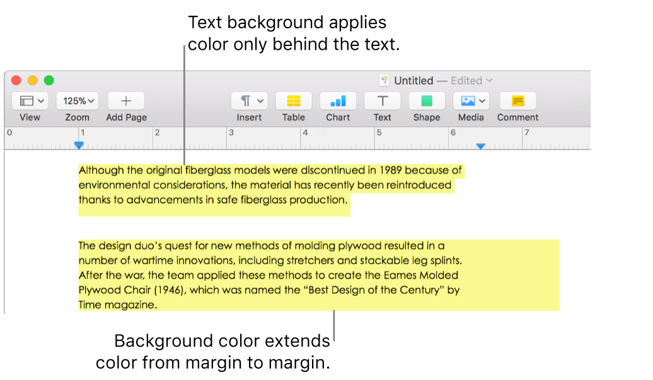Click the Comment button label

(x=517, y=117)
